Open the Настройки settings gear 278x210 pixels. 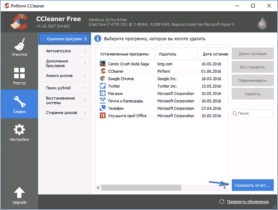(x=19, y=133)
